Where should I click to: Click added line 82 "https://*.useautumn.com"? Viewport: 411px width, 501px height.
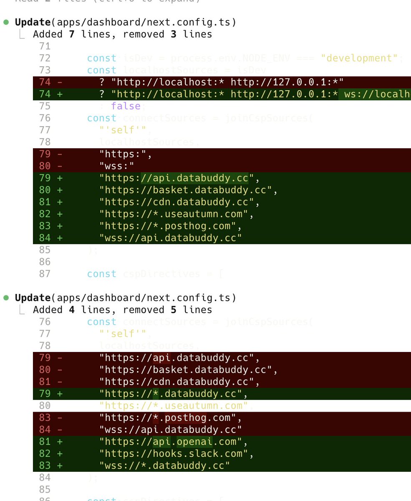(222, 215)
